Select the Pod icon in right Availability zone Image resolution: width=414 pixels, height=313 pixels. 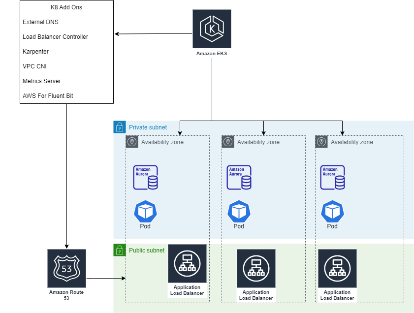(332, 212)
